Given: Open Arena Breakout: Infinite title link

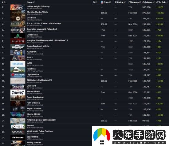Looking at the screenshot, I should click(x=38, y=46).
